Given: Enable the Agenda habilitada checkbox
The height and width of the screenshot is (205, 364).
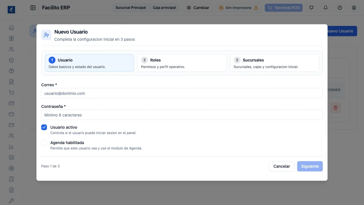Looking at the screenshot, I should tap(44, 143).
